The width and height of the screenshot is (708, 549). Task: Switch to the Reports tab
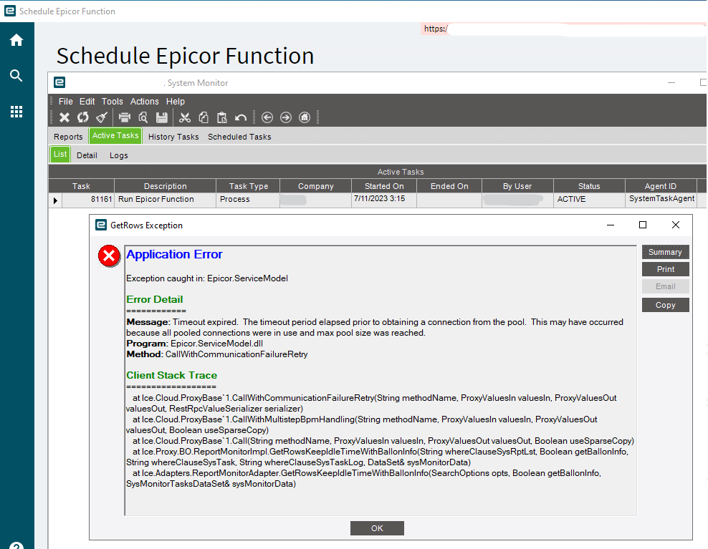tap(68, 137)
